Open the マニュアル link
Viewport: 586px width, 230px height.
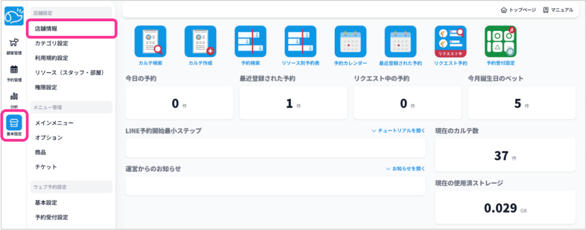tap(558, 10)
